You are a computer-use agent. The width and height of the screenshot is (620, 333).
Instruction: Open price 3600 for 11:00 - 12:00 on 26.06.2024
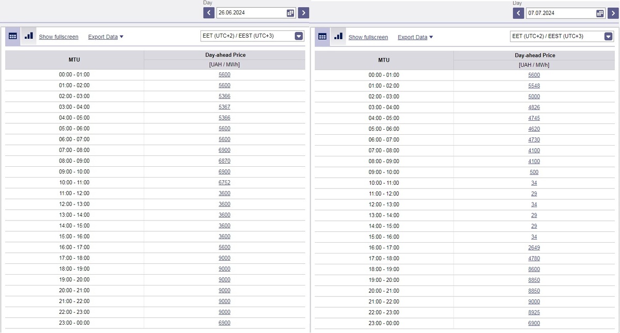225,194
